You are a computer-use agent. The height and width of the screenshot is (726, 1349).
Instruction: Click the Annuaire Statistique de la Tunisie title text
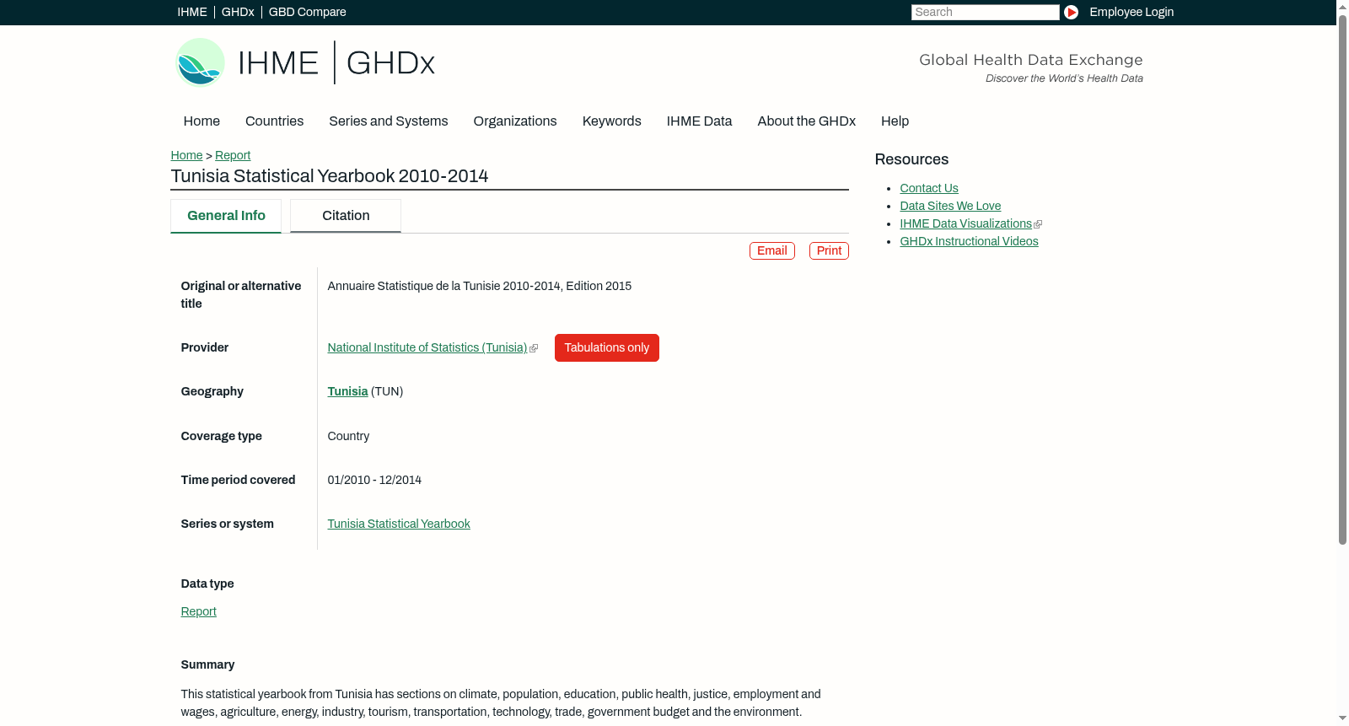[x=479, y=286]
